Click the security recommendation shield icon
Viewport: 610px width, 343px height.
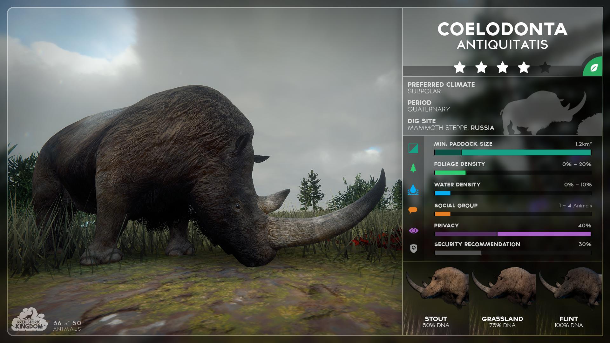(413, 248)
